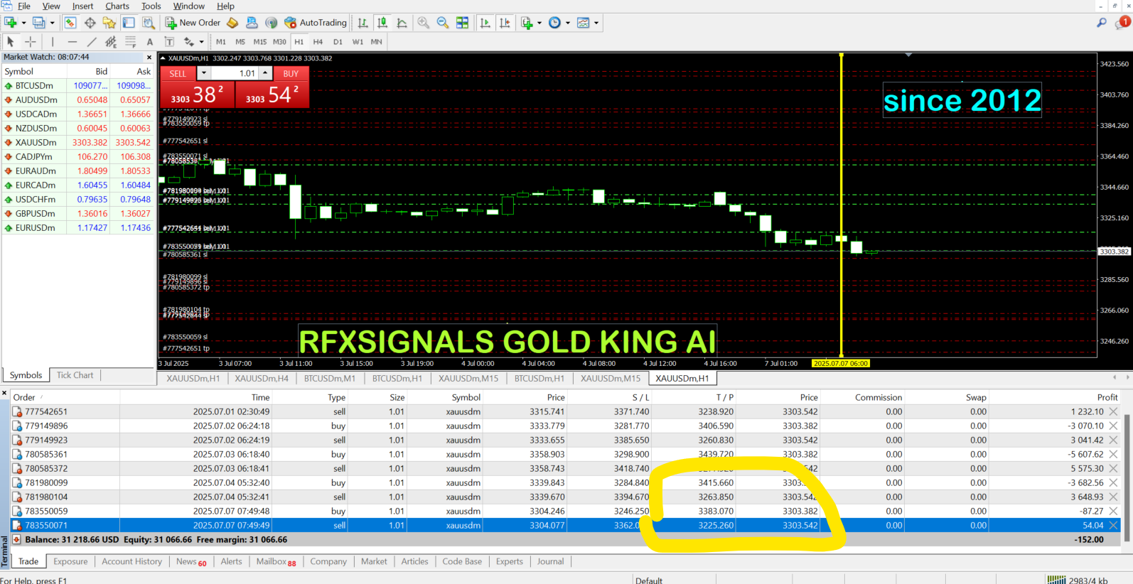This screenshot has height=584, width=1133.
Task: Expand the Indicators dropdown arrow
Action: [539, 23]
